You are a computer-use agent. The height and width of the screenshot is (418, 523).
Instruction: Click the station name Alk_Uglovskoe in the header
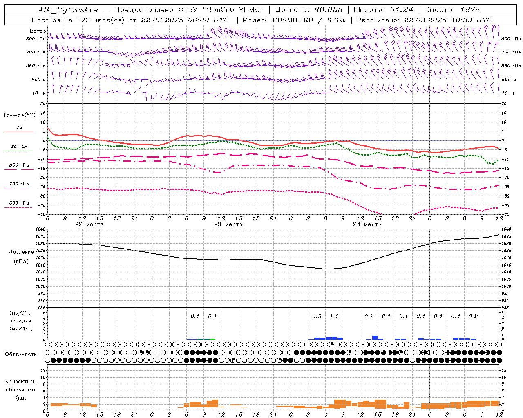pos(68,10)
